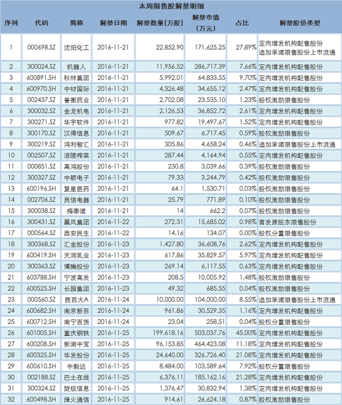The height and width of the screenshot is (405, 342).
Task: Click the value 10,000.00
Action: pyautogui.click(x=170, y=300)
